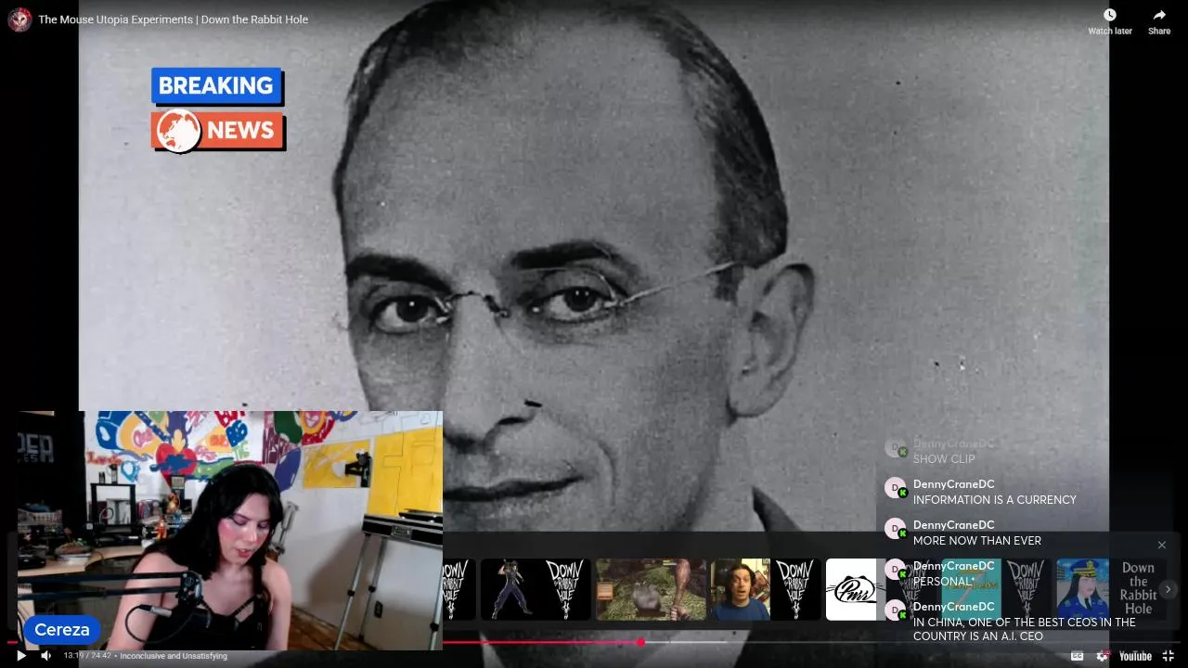Select the dark fighter character thumbnail
The width and height of the screenshot is (1188, 668).
(x=536, y=589)
